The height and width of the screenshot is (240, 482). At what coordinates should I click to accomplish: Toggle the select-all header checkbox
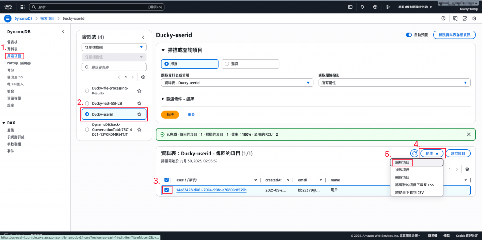166,180
